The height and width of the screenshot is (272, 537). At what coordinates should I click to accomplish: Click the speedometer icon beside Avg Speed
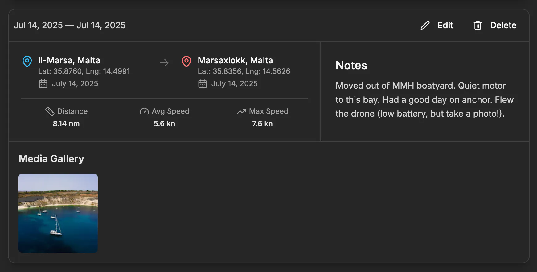click(x=144, y=111)
